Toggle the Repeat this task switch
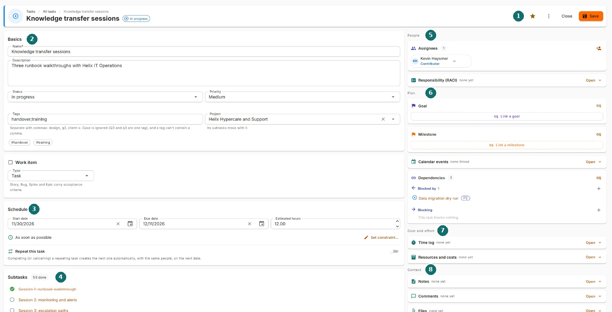 [x=394, y=252]
